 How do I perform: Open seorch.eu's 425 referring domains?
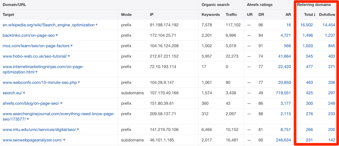pos(309,93)
